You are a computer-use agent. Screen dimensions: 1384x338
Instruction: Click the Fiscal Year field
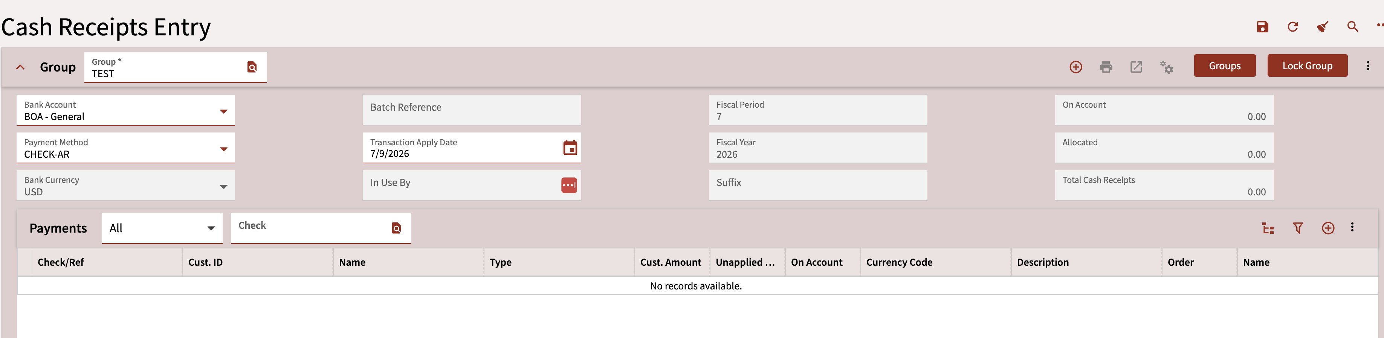(x=818, y=148)
